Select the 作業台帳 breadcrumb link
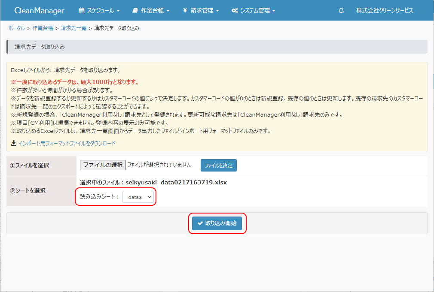This screenshot has width=434, height=292. pos(43,28)
